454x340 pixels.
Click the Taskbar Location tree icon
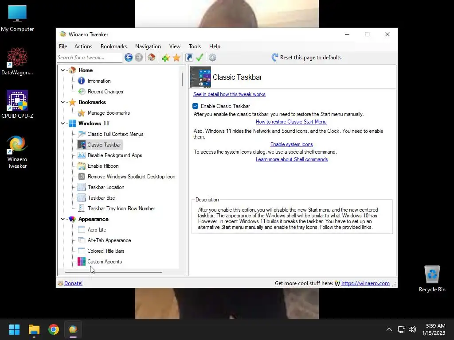point(82,187)
